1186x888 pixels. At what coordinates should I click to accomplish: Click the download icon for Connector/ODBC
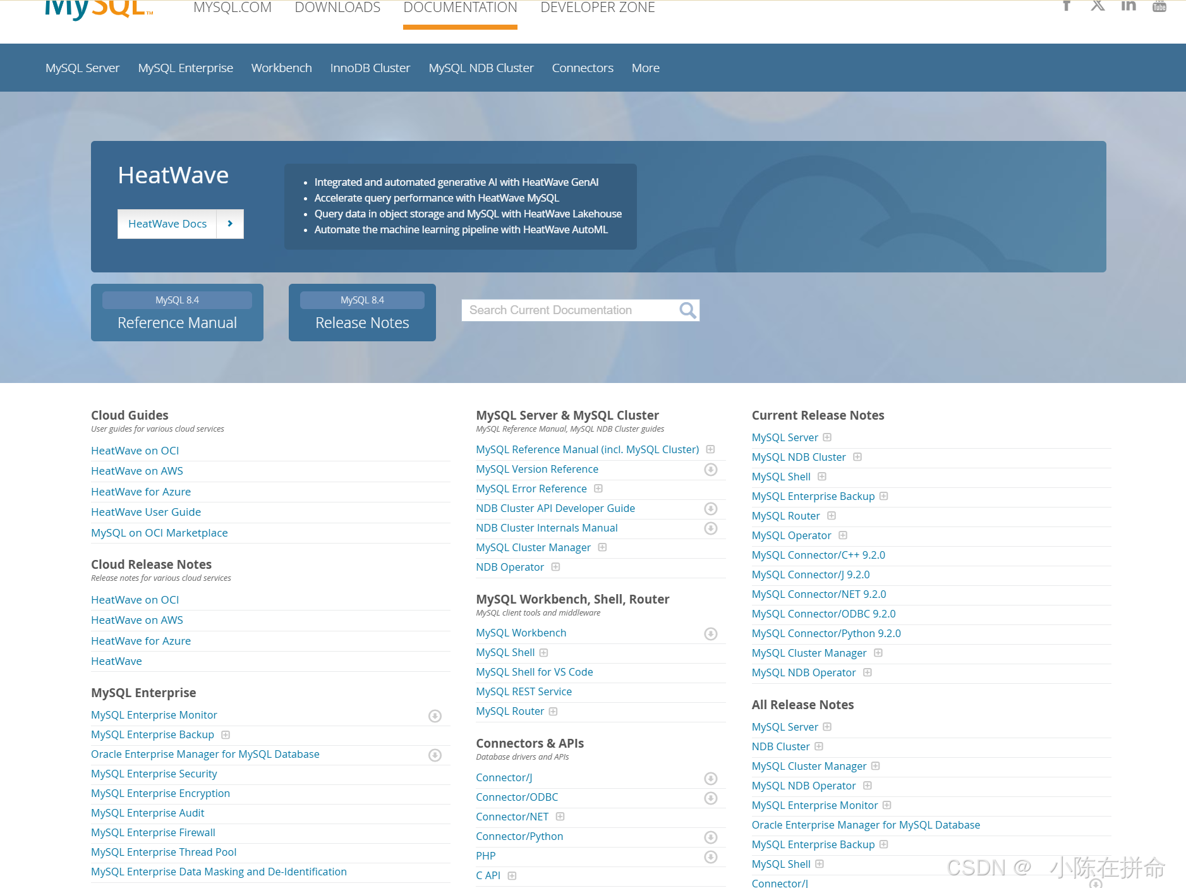tap(711, 798)
